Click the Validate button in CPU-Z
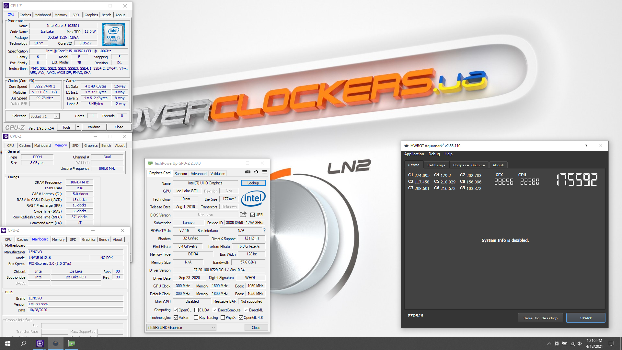This screenshot has height=350, width=622. [94, 127]
